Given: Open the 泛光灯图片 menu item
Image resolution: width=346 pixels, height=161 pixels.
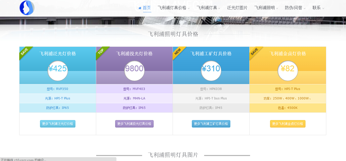Looking at the screenshot, I should tap(237, 8).
